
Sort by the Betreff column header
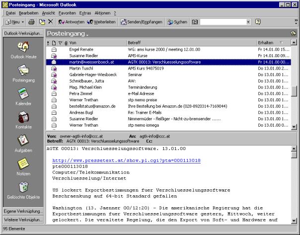(x=192, y=43)
